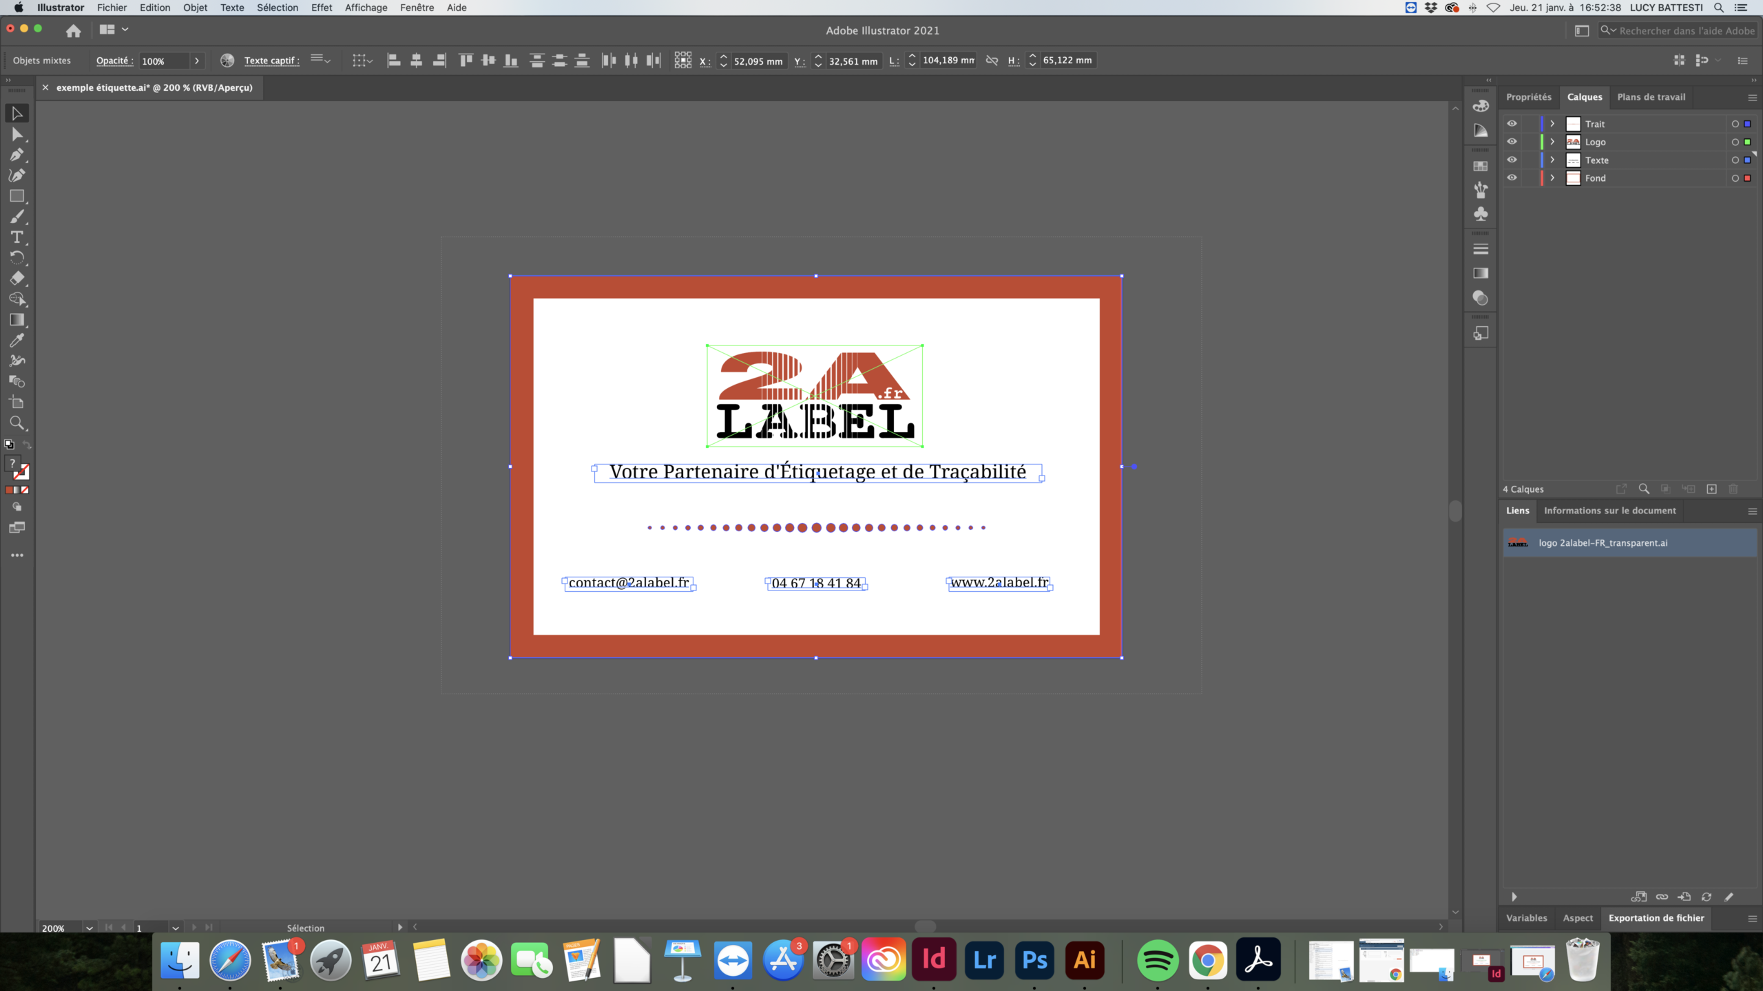Select the Eyedropper tool
The height and width of the screenshot is (991, 1763).
click(17, 340)
